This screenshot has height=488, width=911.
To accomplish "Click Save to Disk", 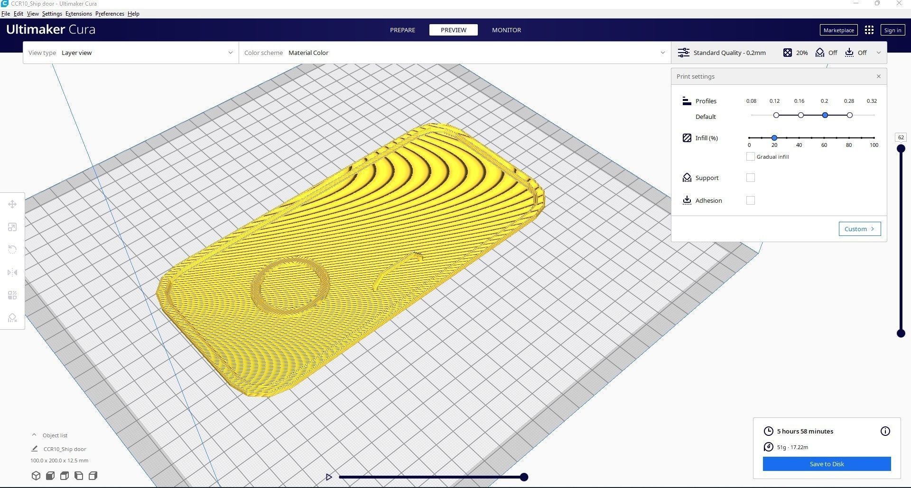I will click(x=827, y=464).
